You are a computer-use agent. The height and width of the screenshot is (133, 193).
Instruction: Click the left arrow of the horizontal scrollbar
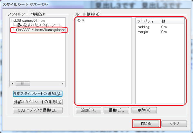tap(13, 83)
